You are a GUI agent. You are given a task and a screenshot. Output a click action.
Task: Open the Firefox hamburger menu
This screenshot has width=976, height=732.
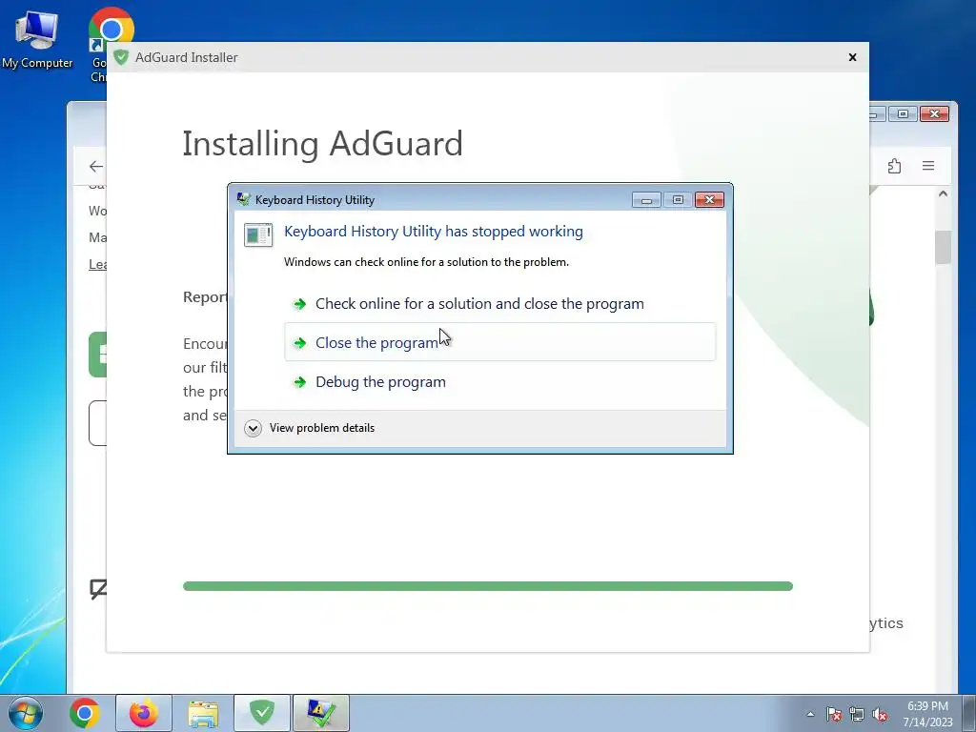(928, 166)
